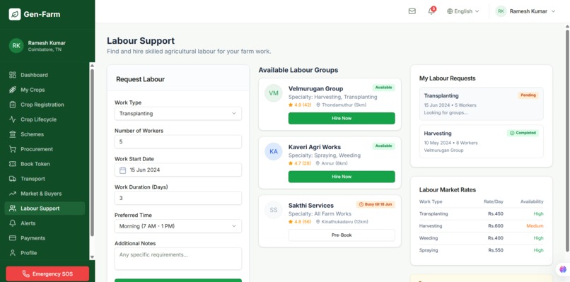Click the phone icon on Emergency SOS
This screenshot has width=570, height=282.
pos(25,274)
